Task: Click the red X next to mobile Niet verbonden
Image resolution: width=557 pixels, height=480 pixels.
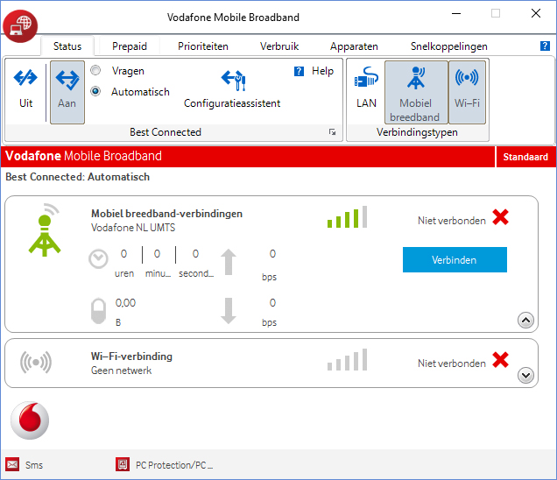Action: pyautogui.click(x=501, y=217)
